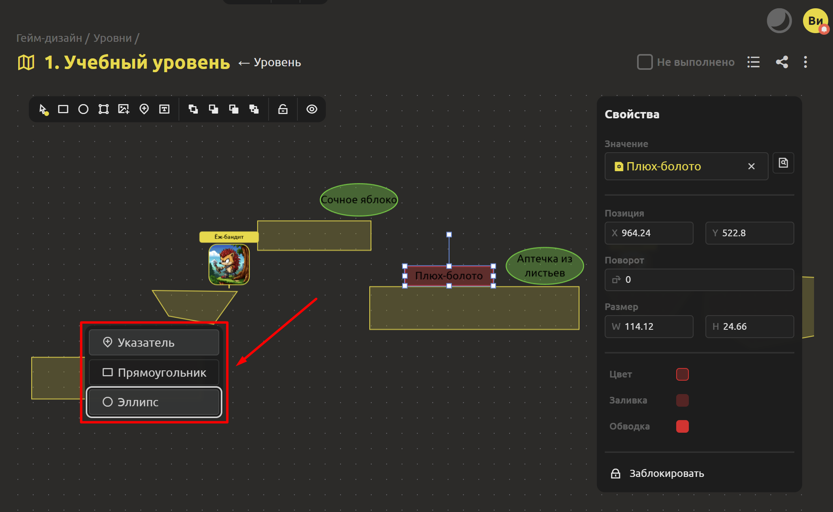Click the "Уровни" breadcrumb link

coord(113,38)
